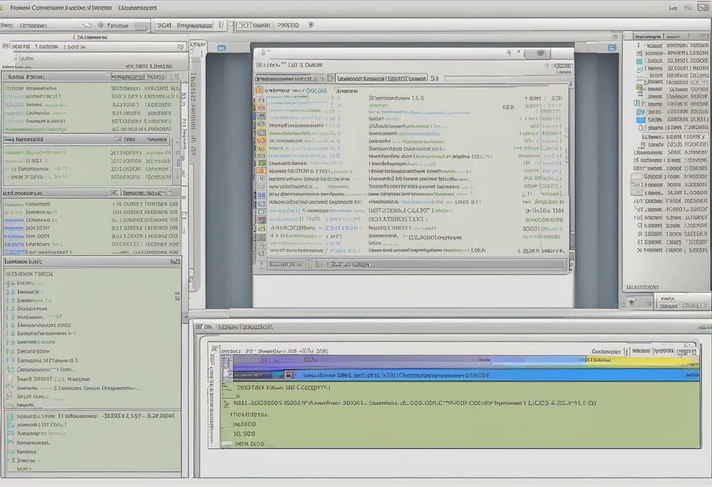Toggle the gray pill switch in the top toolbar

click(x=141, y=26)
